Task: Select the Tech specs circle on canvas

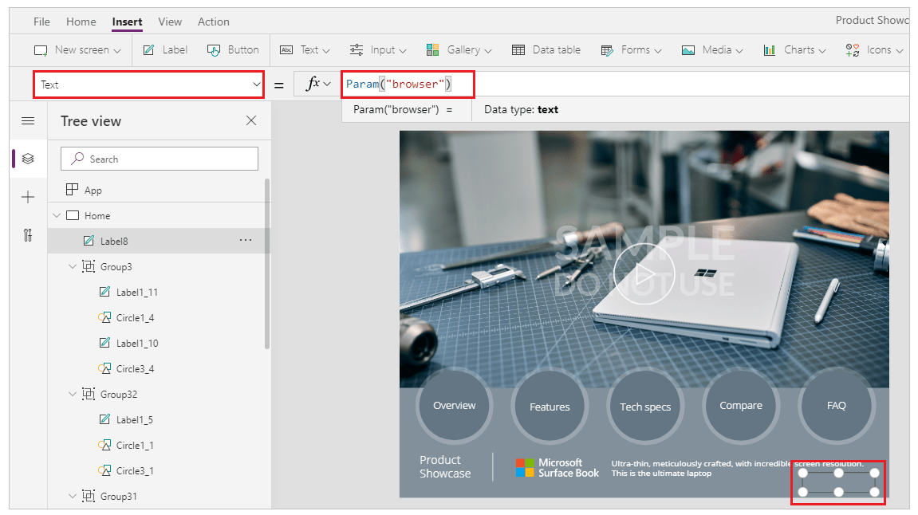Action: (x=644, y=406)
